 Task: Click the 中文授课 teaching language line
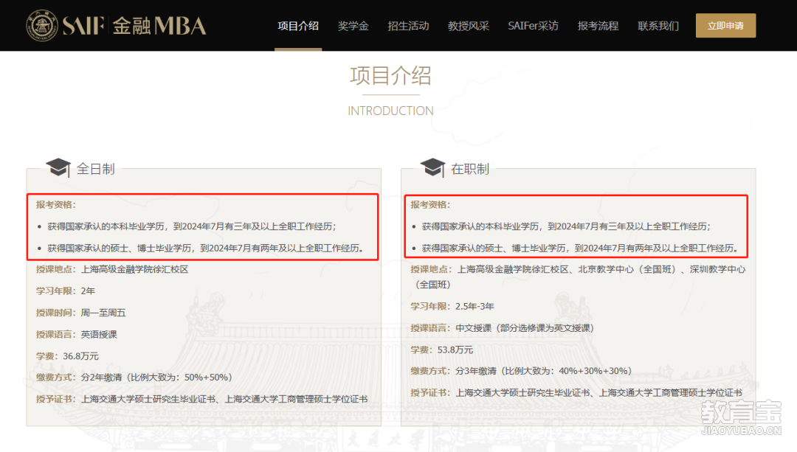(502, 328)
